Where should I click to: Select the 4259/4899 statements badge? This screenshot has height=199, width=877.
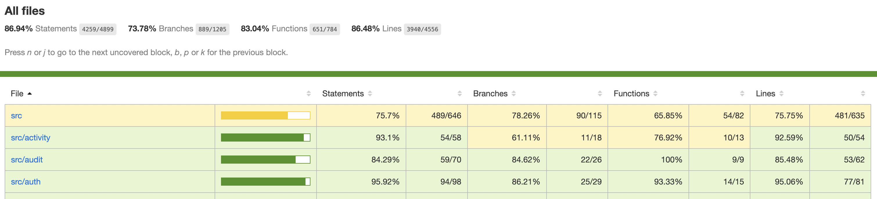tap(98, 29)
